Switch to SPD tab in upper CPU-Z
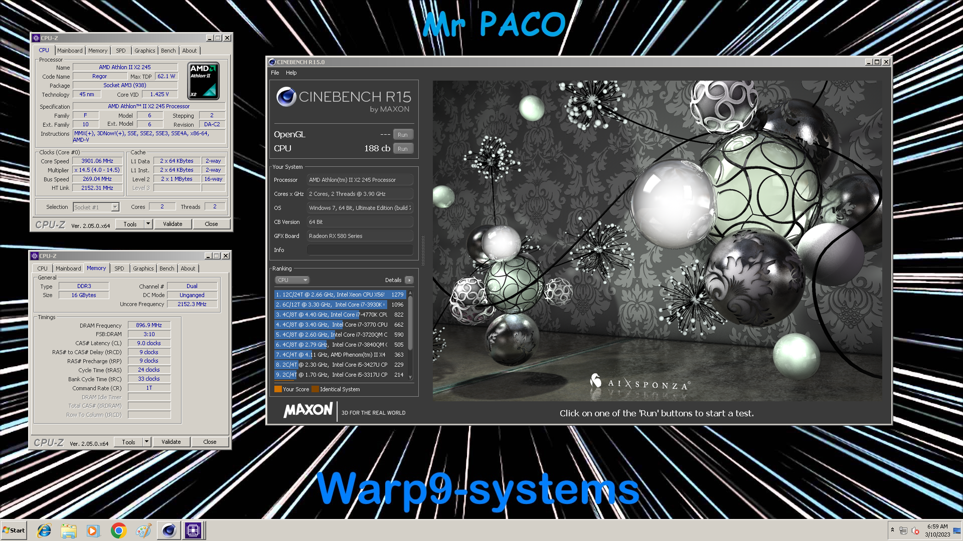This screenshot has height=541, width=963. click(121, 51)
